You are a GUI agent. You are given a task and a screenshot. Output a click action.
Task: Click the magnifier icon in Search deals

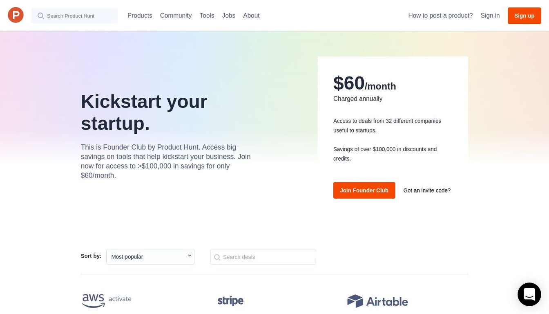tap(217, 257)
